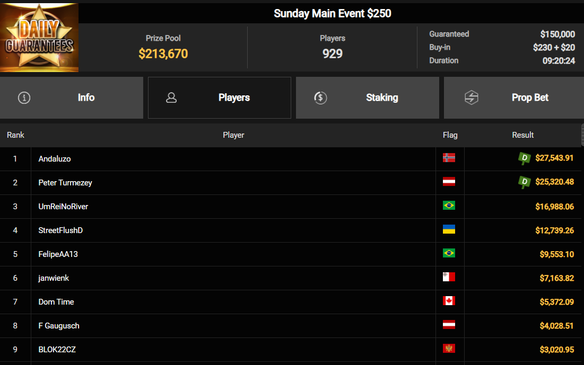Click the Daily Guarantees logo
The width and height of the screenshot is (584, 365).
[x=39, y=38]
